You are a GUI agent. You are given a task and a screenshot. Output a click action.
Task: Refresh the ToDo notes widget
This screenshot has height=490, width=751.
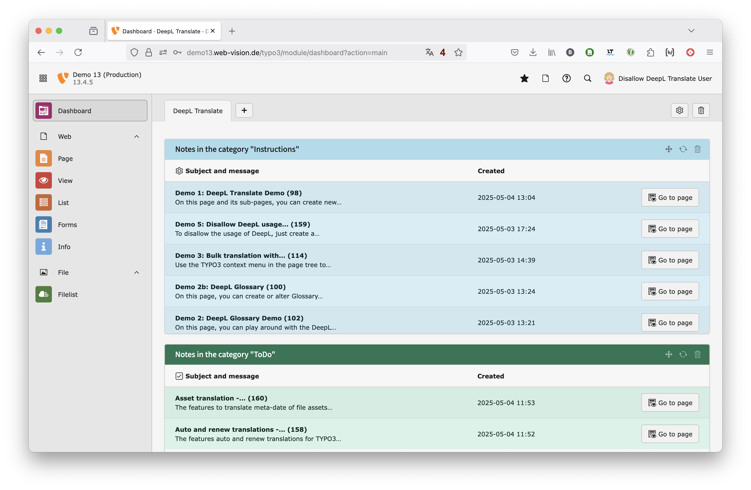(683, 355)
